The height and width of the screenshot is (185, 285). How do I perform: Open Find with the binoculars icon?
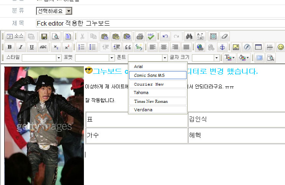[189, 37]
